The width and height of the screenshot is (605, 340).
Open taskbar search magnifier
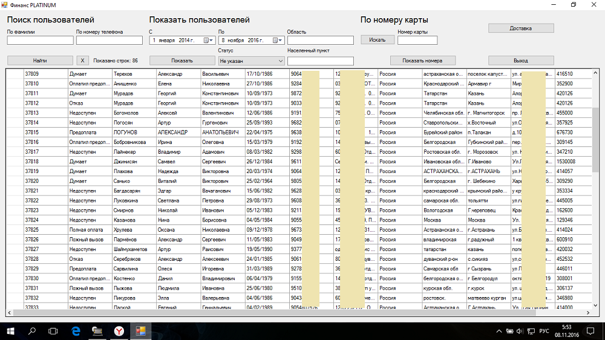[32, 331]
